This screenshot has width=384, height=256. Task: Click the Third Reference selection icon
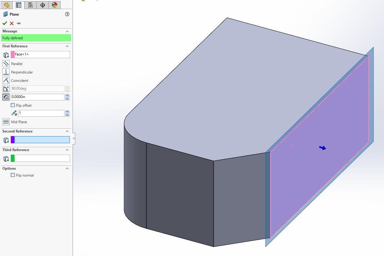(6, 159)
